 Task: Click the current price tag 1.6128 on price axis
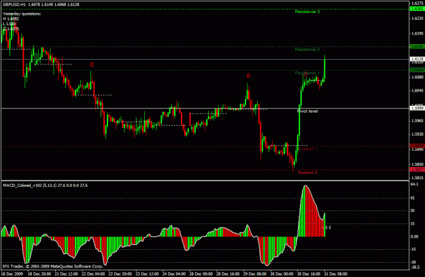[417, 59]
